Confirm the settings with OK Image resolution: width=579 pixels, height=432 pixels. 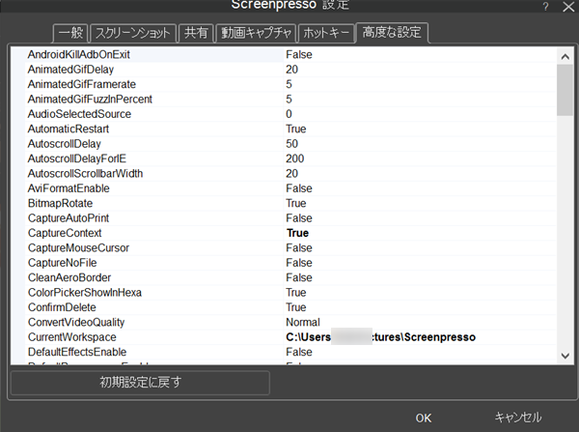(x=424, y=418)
